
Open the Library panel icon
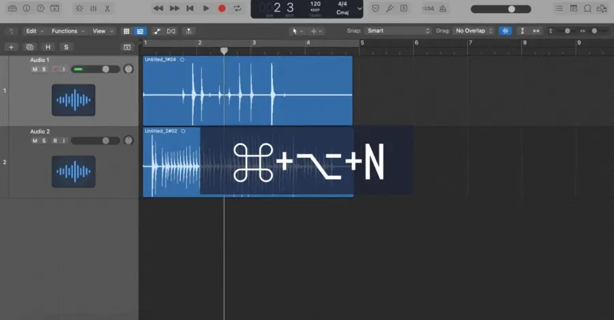click(x=12, y=8)
